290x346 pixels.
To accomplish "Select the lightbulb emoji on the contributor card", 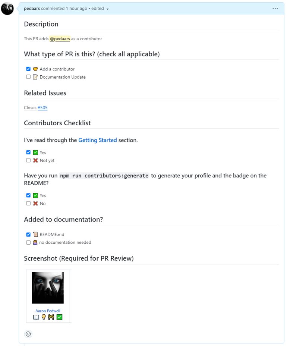I will click(44, 317).
